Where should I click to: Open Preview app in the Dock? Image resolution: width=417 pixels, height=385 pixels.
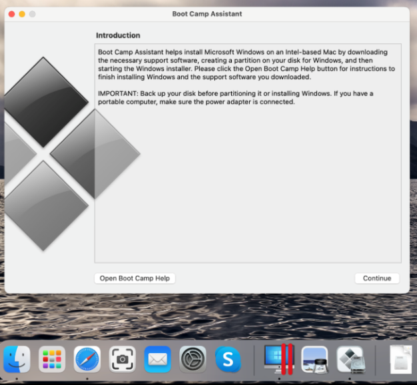coord(314,359)
